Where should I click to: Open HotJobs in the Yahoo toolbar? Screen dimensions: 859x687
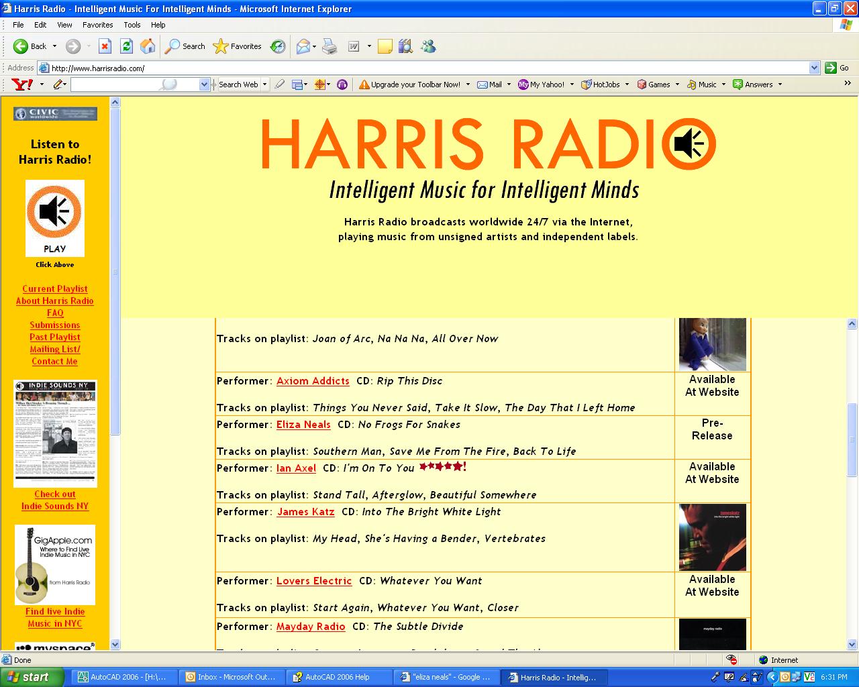(601, 85)
